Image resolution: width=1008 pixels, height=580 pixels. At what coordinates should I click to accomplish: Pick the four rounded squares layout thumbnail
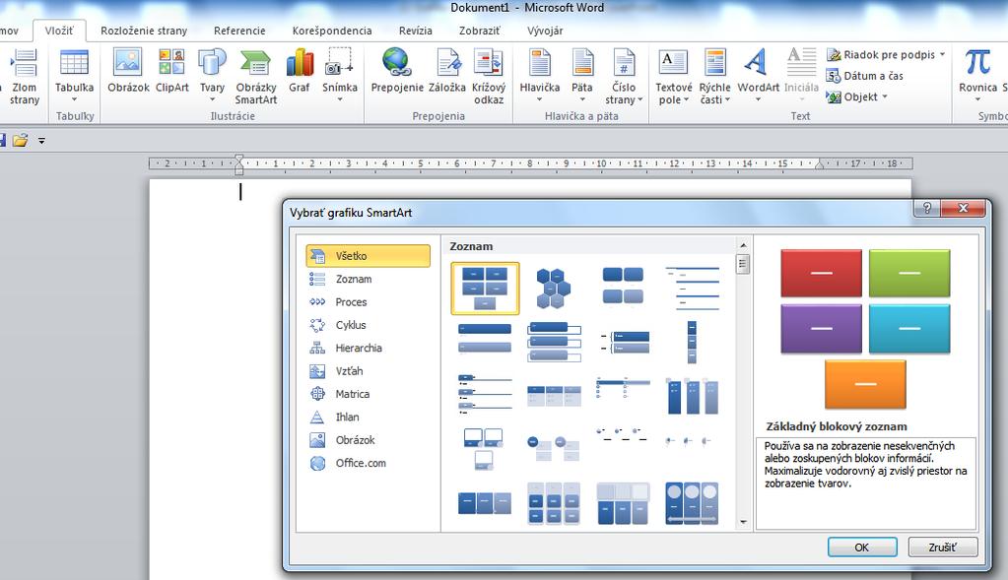click(623, 286)
